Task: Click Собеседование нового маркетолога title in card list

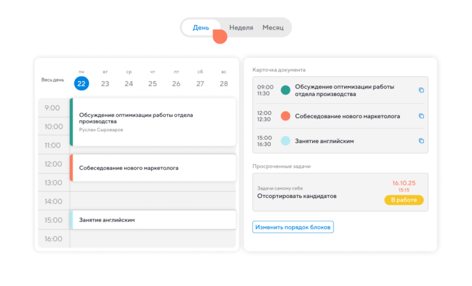Action: (347, 116)
